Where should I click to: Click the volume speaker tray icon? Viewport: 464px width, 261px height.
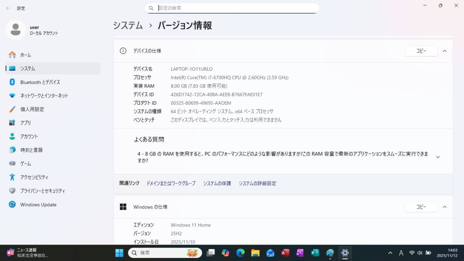420,253
